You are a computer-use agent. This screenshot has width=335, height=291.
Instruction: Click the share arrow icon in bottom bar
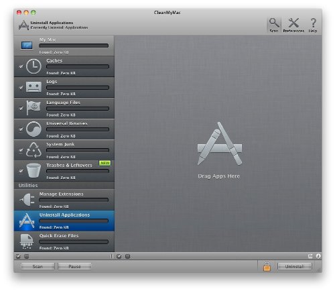[310, 256]
